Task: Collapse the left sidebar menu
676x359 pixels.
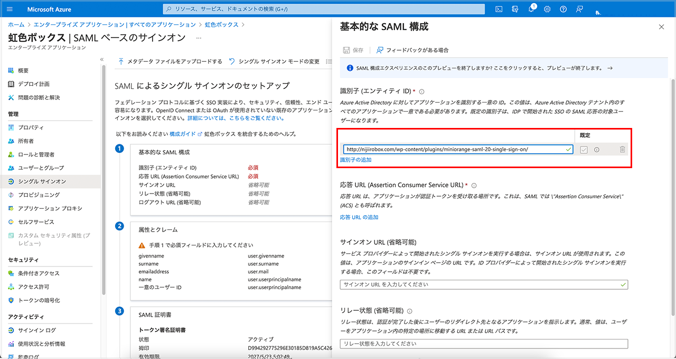Action: point(102,60)
